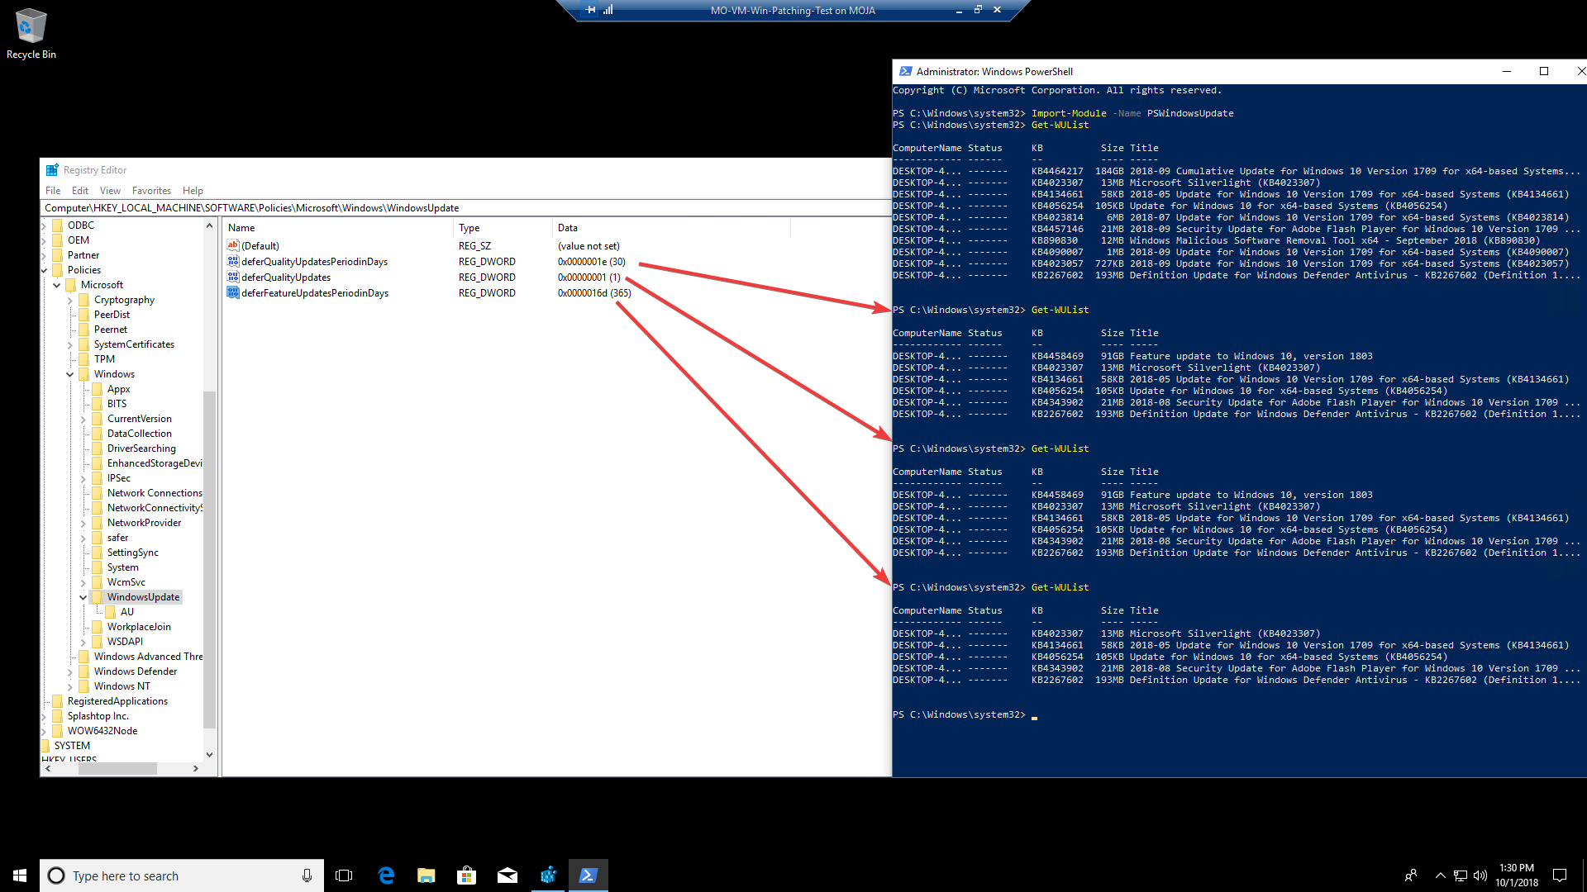Expand the Cryptography key

(70, 300)
